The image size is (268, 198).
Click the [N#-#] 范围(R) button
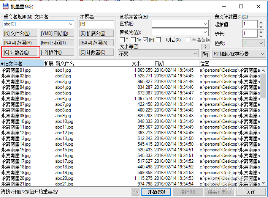point(20,42)
